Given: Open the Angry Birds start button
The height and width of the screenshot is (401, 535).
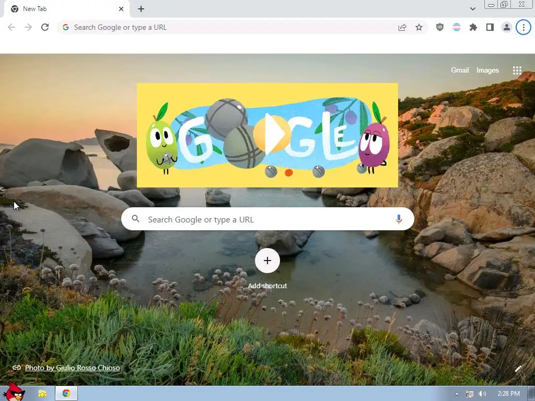Looking at the screenshot, I should point(14,392).
